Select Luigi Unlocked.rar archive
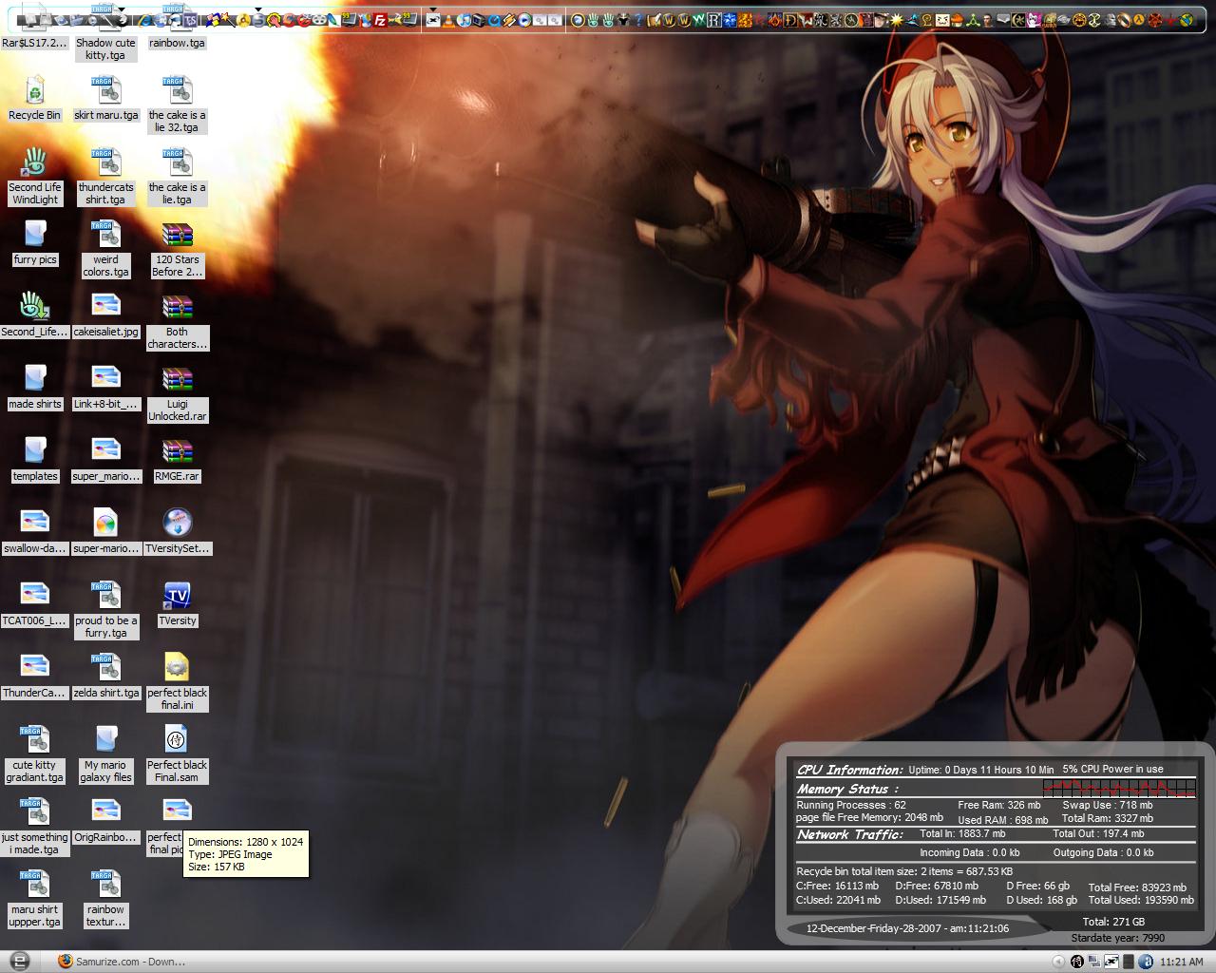 click(177, 392)
